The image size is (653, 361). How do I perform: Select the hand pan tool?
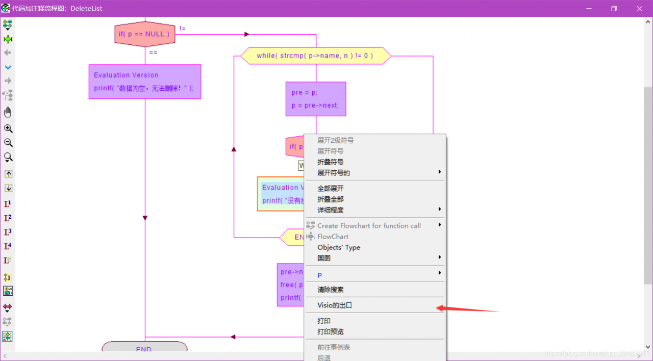coord(8,112)
